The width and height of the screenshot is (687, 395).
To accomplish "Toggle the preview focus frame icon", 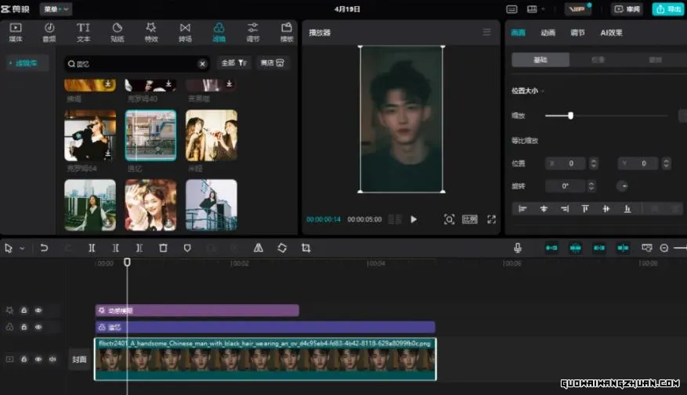I will 449,219.
